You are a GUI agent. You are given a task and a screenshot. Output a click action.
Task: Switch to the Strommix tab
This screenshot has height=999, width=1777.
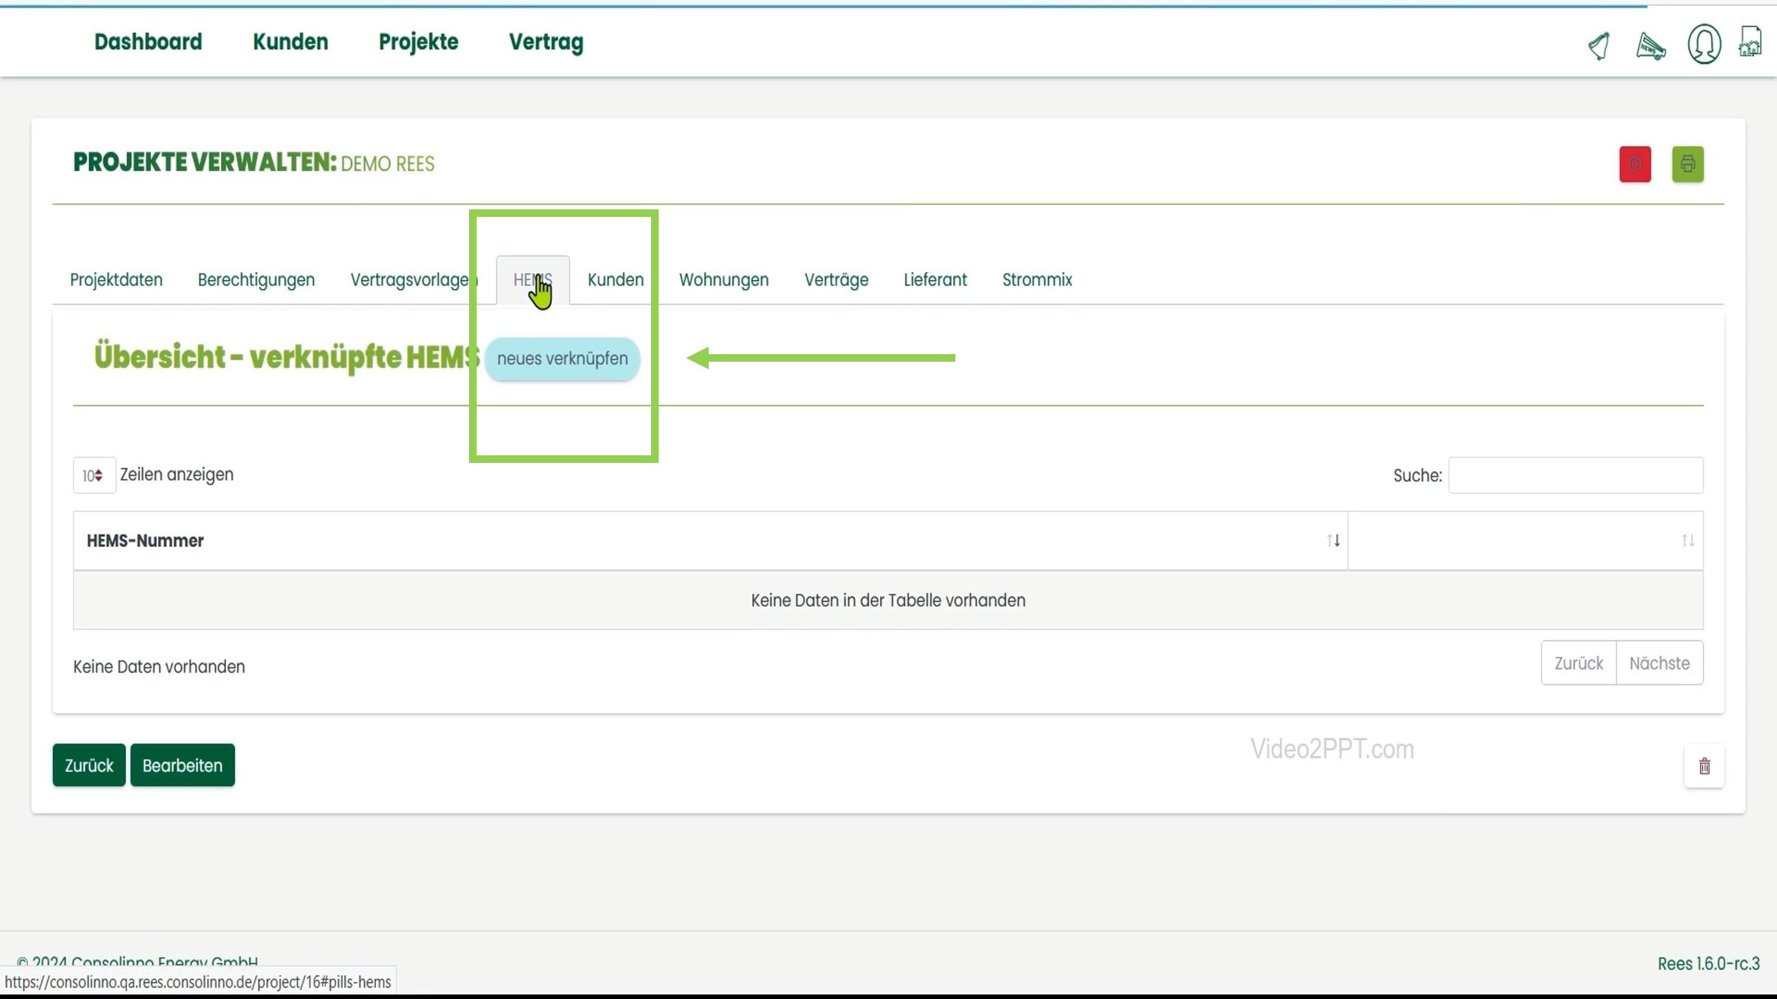1037,280
